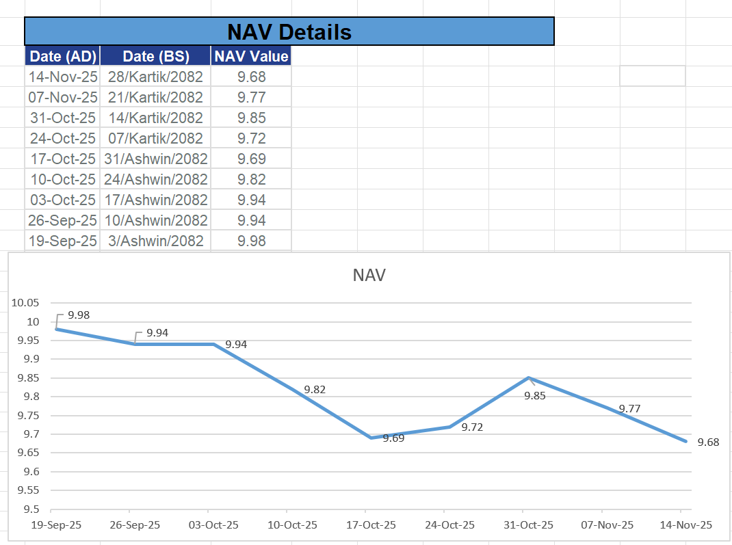Select the 10.05 vertical axis label
Screen dimensions: 732x545
tap(25, 303)
